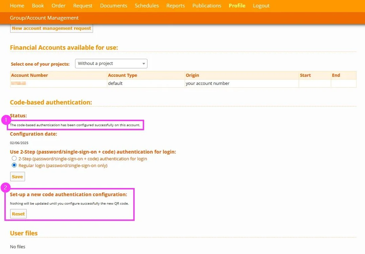This screenshot has height=254, width=365.
Task: Click Logout in the top bar
Action: [261, 6]
